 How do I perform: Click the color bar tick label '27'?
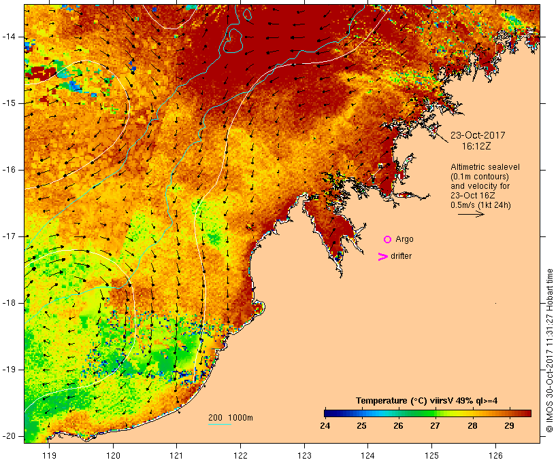435,426
